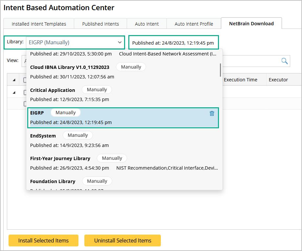302x251 pixels.
Task: Click Install Selected Items button
Action: pos(43,241)
